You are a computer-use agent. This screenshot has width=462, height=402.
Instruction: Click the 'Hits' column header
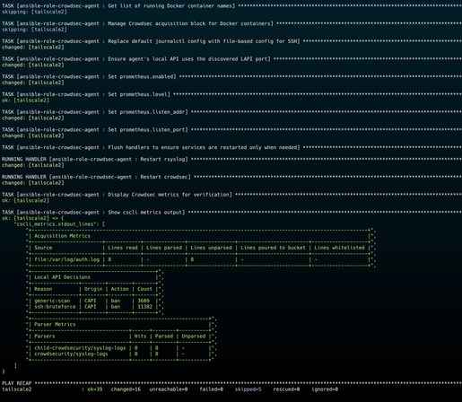[x=140, y=336]
